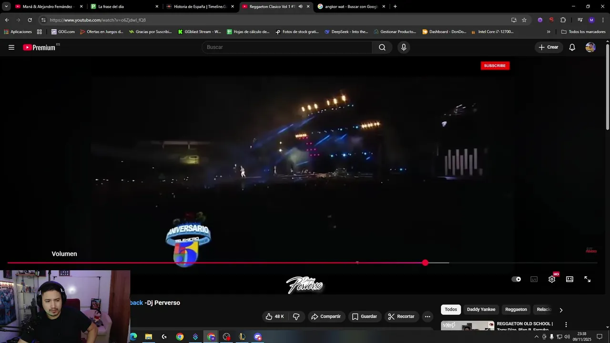The width and height of the screenshot is (610, 343).
Task: Select the Daddy Yankee filter chip
Action: point(481,310)
